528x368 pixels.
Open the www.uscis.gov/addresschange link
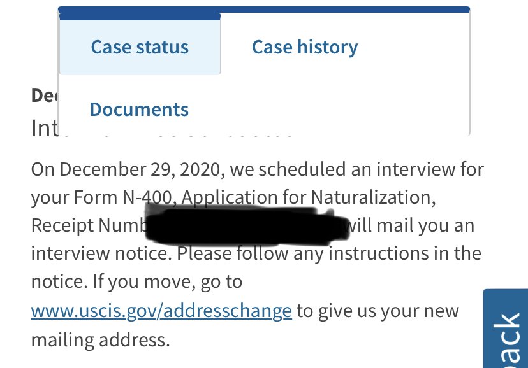[x=161, y=311]
